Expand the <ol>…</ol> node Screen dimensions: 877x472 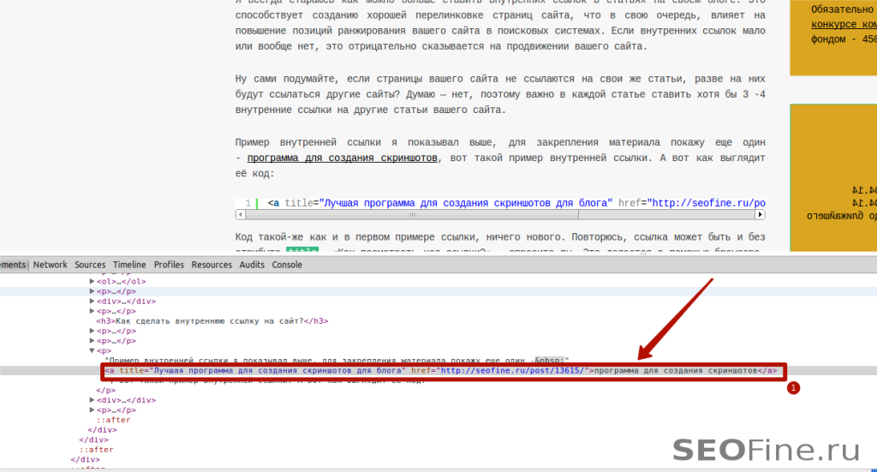click(92, 281)
